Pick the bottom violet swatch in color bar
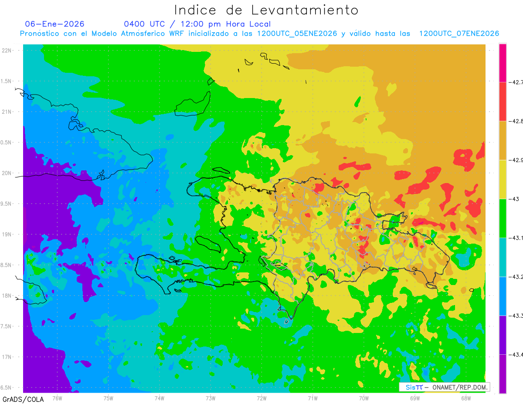 coord(503,373)
